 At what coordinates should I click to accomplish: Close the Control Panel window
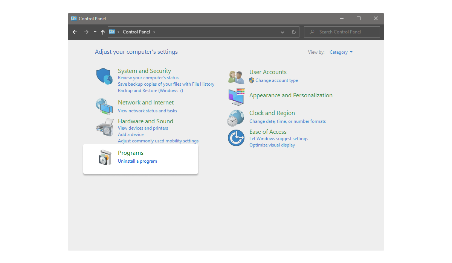376,18
